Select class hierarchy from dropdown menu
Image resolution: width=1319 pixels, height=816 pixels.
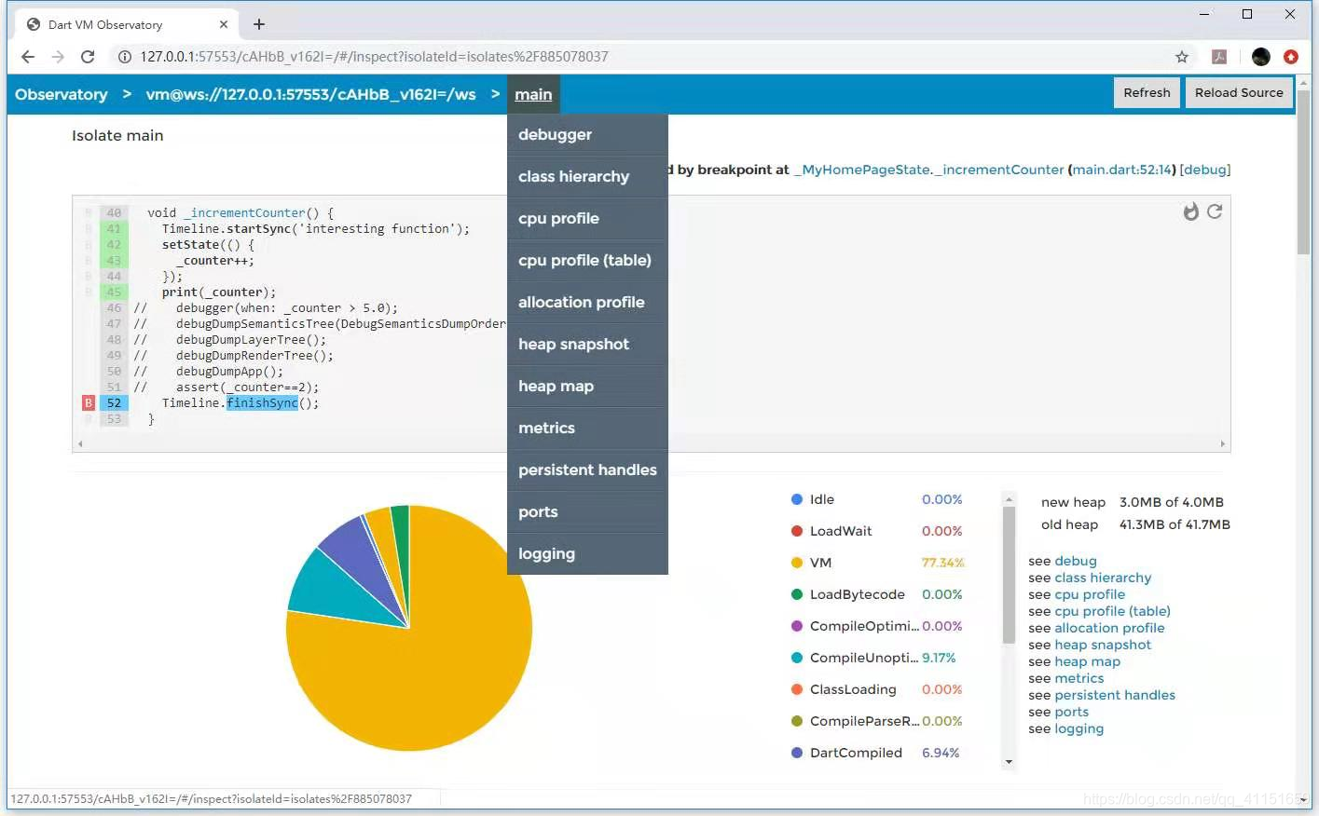(x=587, y=176)
